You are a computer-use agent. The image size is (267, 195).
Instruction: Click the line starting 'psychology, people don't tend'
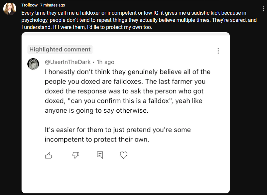click(139, 20)
